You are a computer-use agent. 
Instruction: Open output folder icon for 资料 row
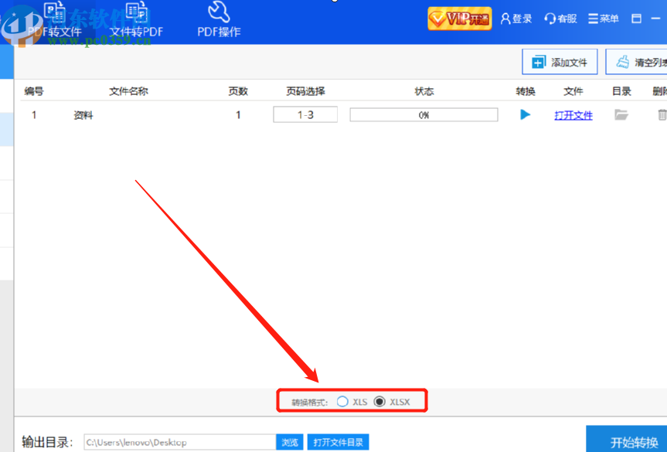point(621,114)
